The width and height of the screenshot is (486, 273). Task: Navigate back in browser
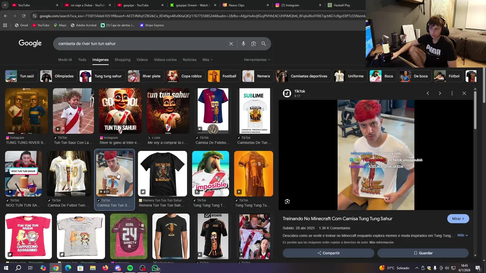5,16
